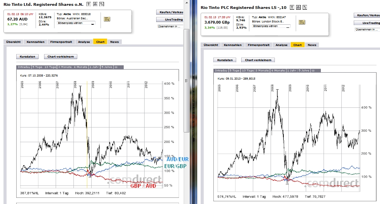The height and width of the screenshot is (204, 380).
Task: Select 10 Tage range on Rio Tinto Ltd. chart
Action: 50,67
